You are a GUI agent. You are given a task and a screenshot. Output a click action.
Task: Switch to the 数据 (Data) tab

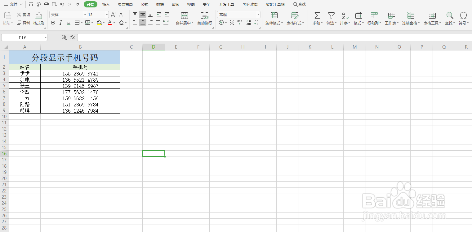pos(160,4)
